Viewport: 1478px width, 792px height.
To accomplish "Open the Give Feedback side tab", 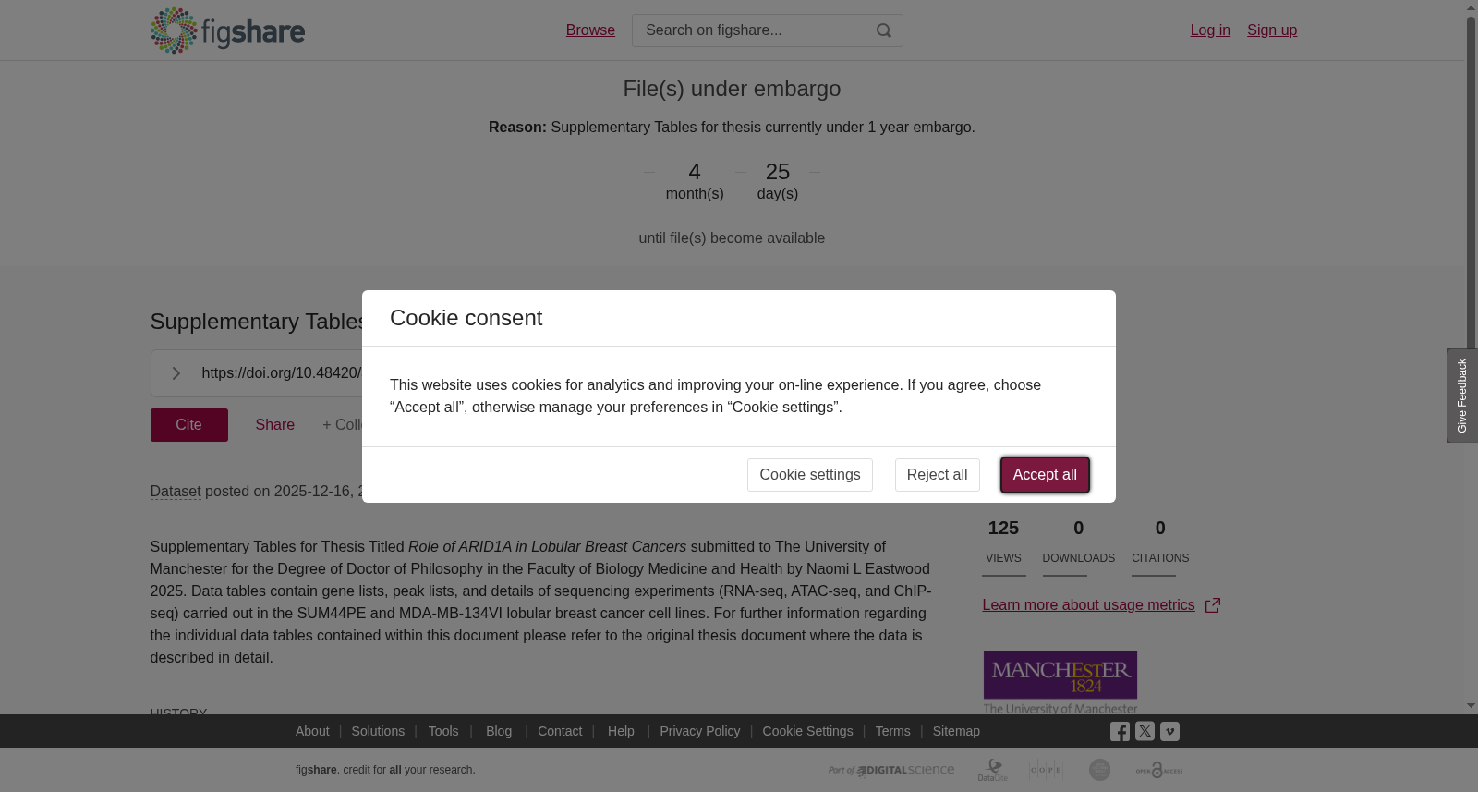I will pos(1462,396).
